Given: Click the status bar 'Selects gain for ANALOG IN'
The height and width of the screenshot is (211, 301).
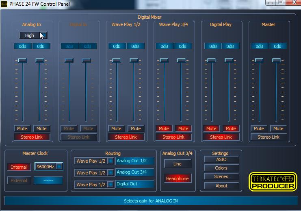Looking at the screenshot, I should (x=151, y=201).
